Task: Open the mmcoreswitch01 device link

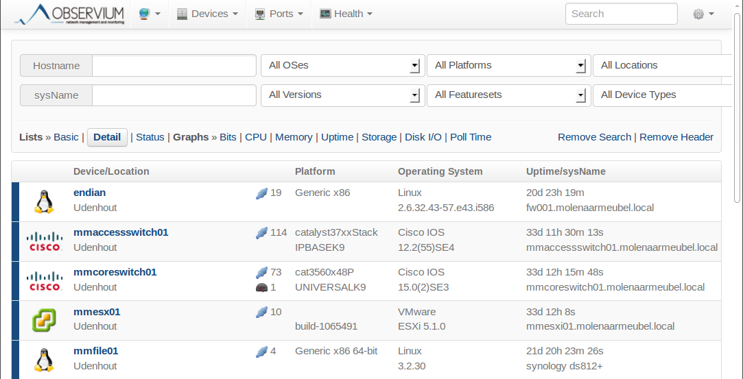Action: tap(115, 272)
